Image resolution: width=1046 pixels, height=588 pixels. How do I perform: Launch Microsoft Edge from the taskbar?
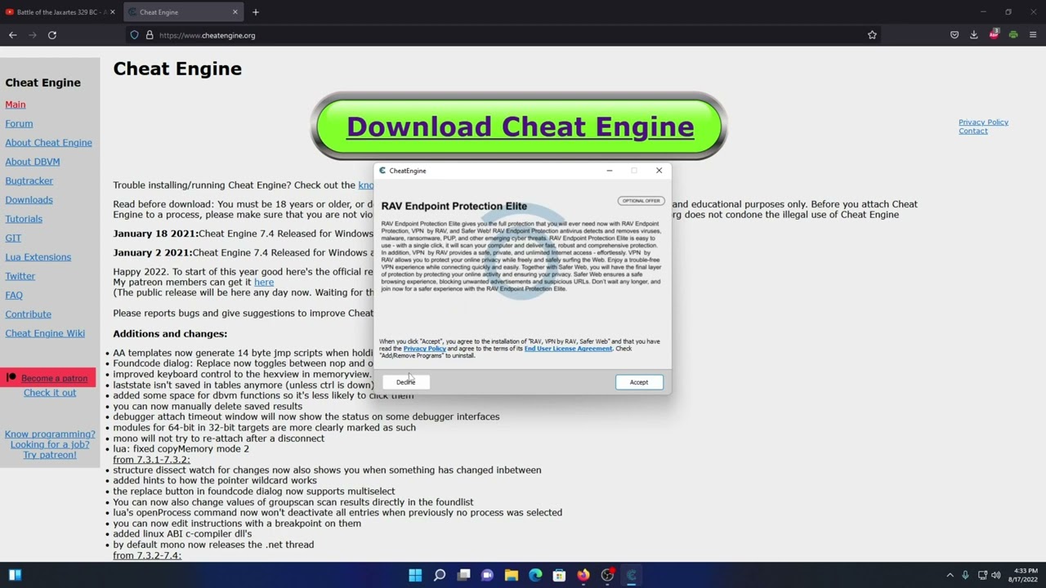(535, 575)
